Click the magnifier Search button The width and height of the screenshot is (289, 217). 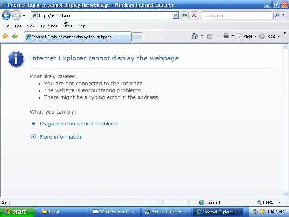coord(277,16)
